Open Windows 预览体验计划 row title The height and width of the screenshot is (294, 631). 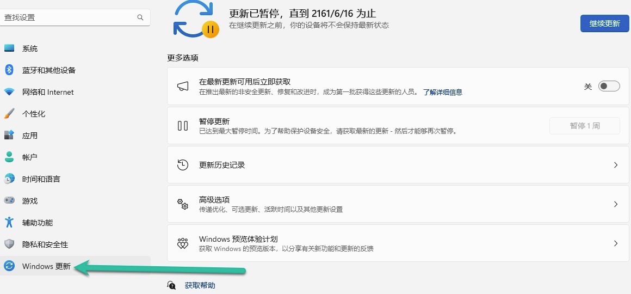pyautogui.click(x=239, y=239)
